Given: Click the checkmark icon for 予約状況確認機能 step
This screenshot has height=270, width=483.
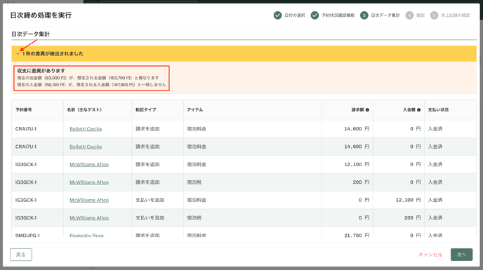Looking at the screenshot, I should tap(315, 15).
